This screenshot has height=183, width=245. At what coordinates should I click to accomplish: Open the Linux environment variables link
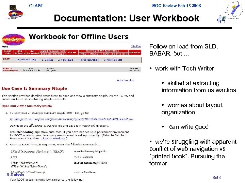click(x=45, y=138)
